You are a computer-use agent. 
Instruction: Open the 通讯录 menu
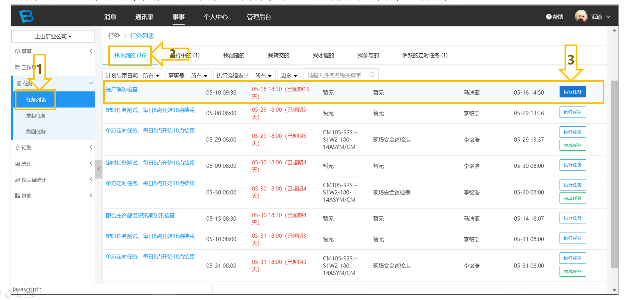[144, 17]
